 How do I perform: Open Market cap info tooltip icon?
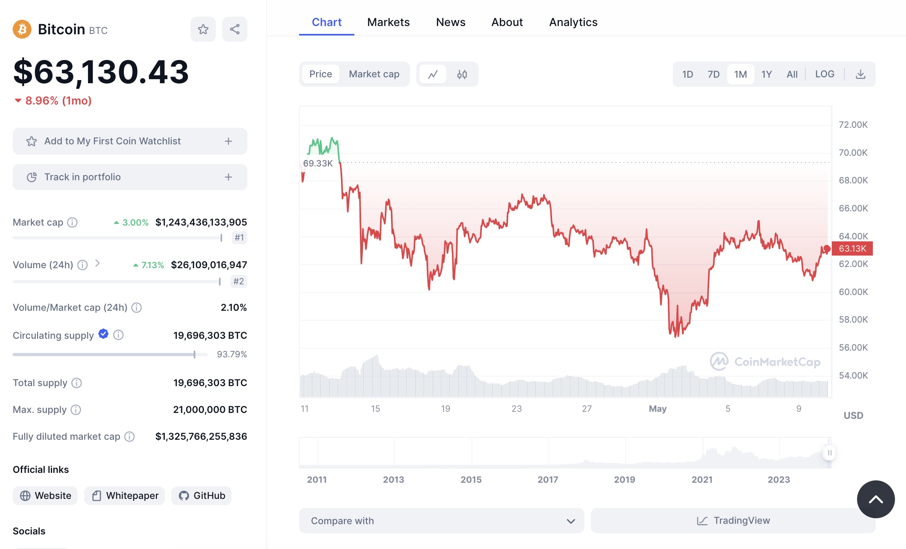pyautogui.click(x=72, y=222)
